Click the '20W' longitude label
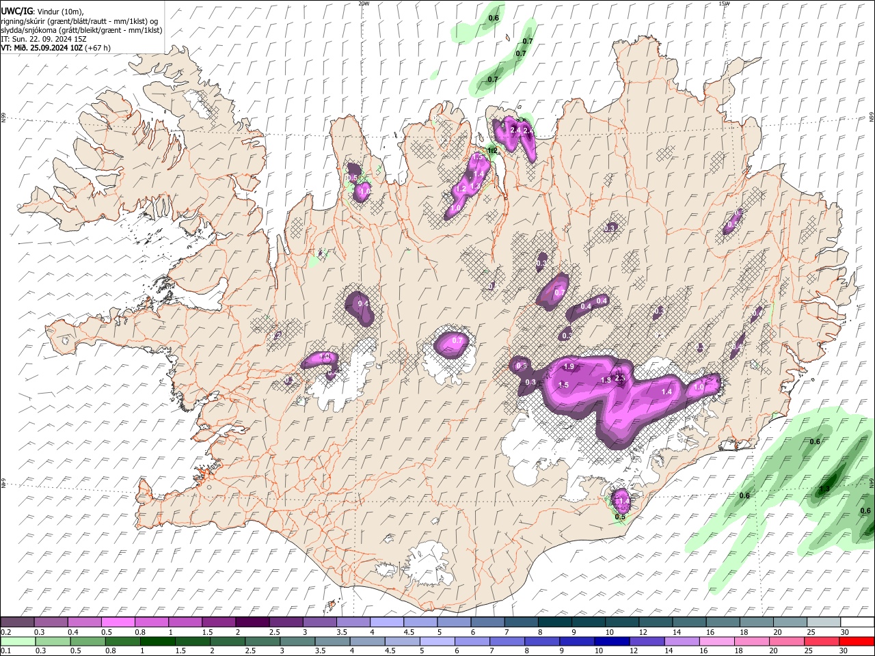 point(364,3)
